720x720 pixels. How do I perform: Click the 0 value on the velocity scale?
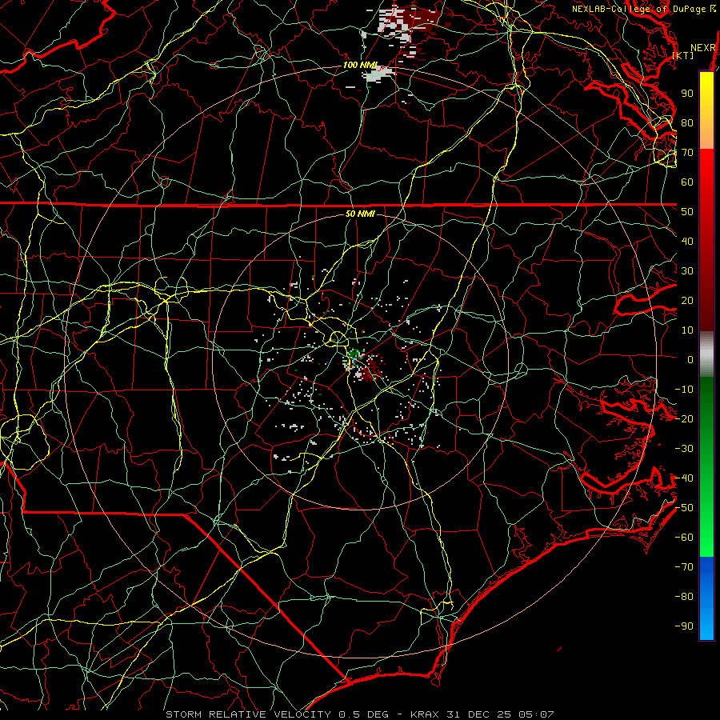point(690,360)
